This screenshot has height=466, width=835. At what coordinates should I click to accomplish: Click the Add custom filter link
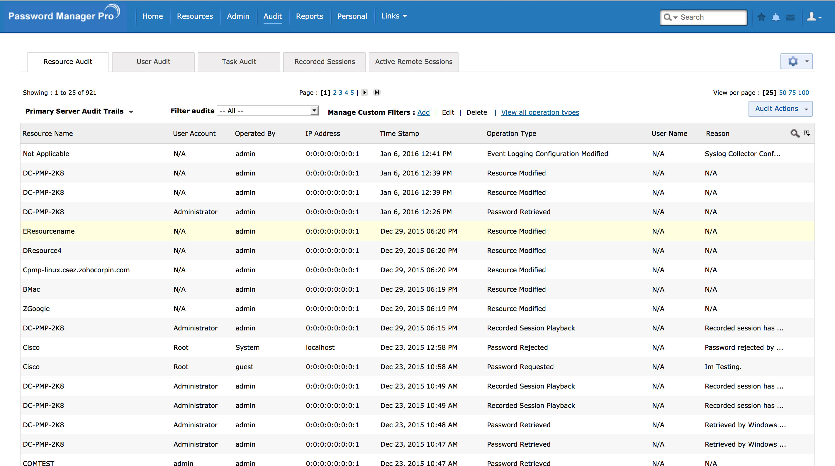point(423,112)
